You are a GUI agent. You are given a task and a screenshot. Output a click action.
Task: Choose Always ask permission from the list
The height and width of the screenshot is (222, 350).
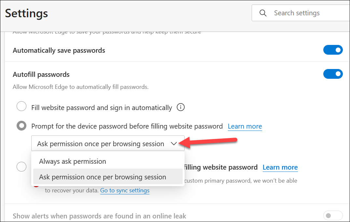click(x=73, y=161)
